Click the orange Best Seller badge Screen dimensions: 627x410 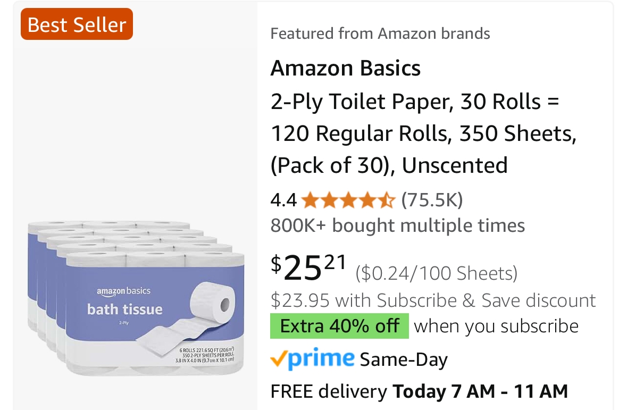click(77, 24)
